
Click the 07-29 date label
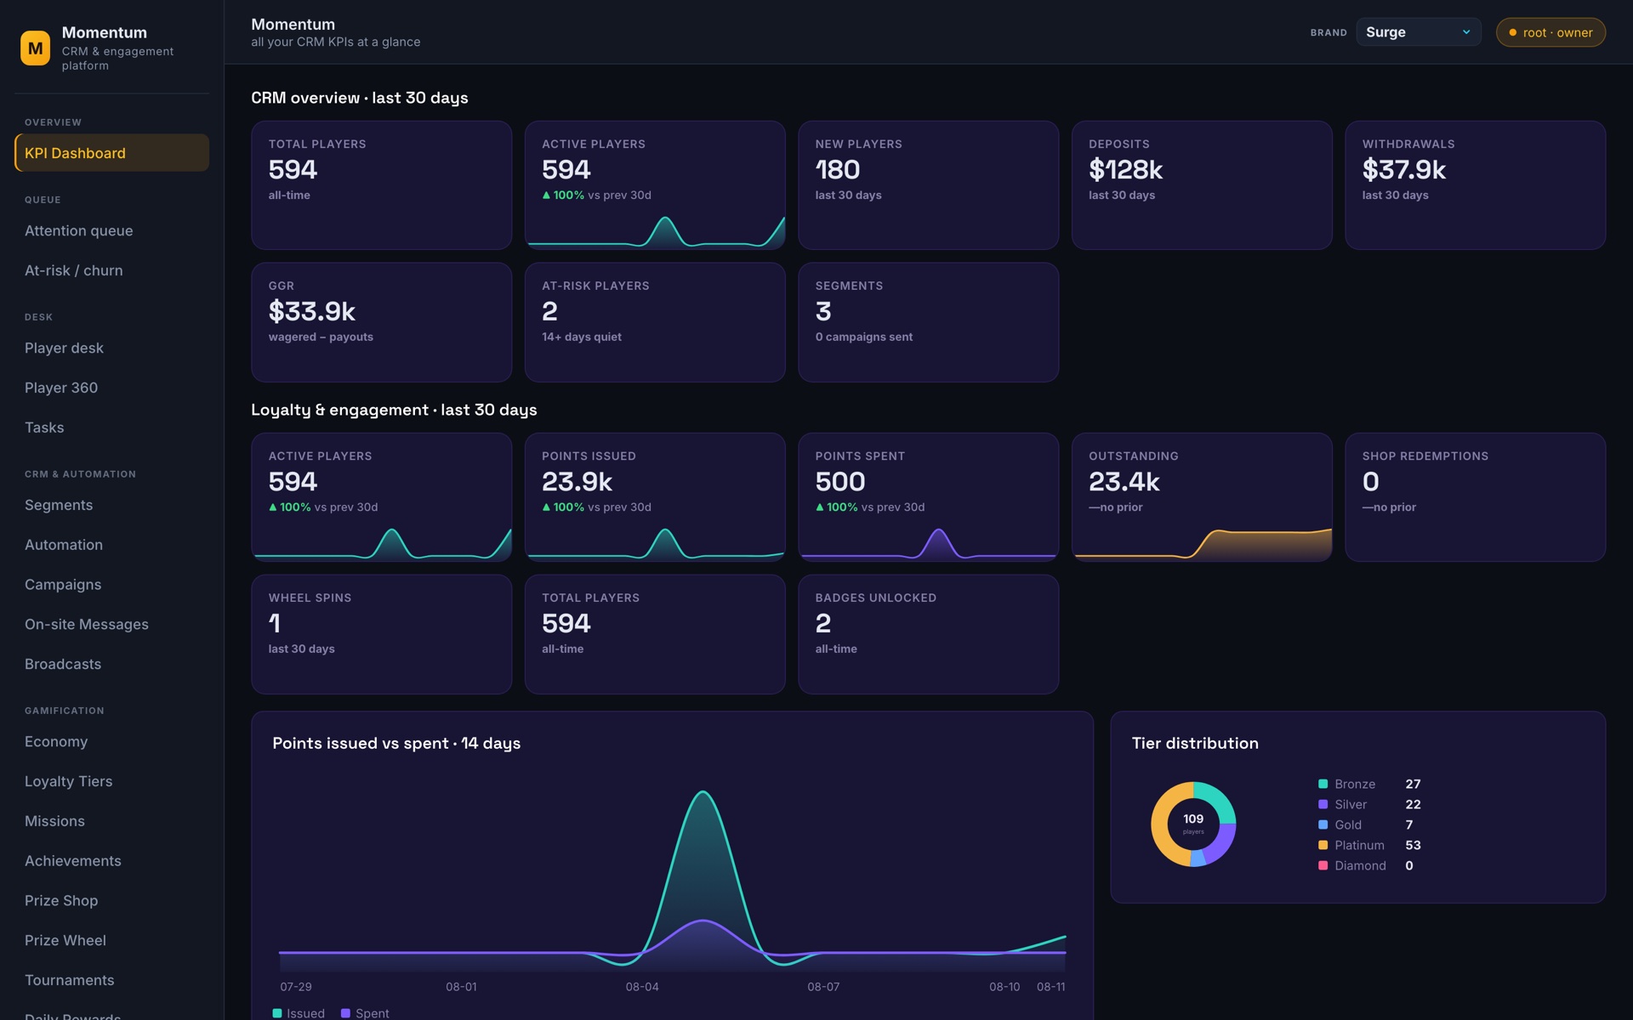point(296,987)
